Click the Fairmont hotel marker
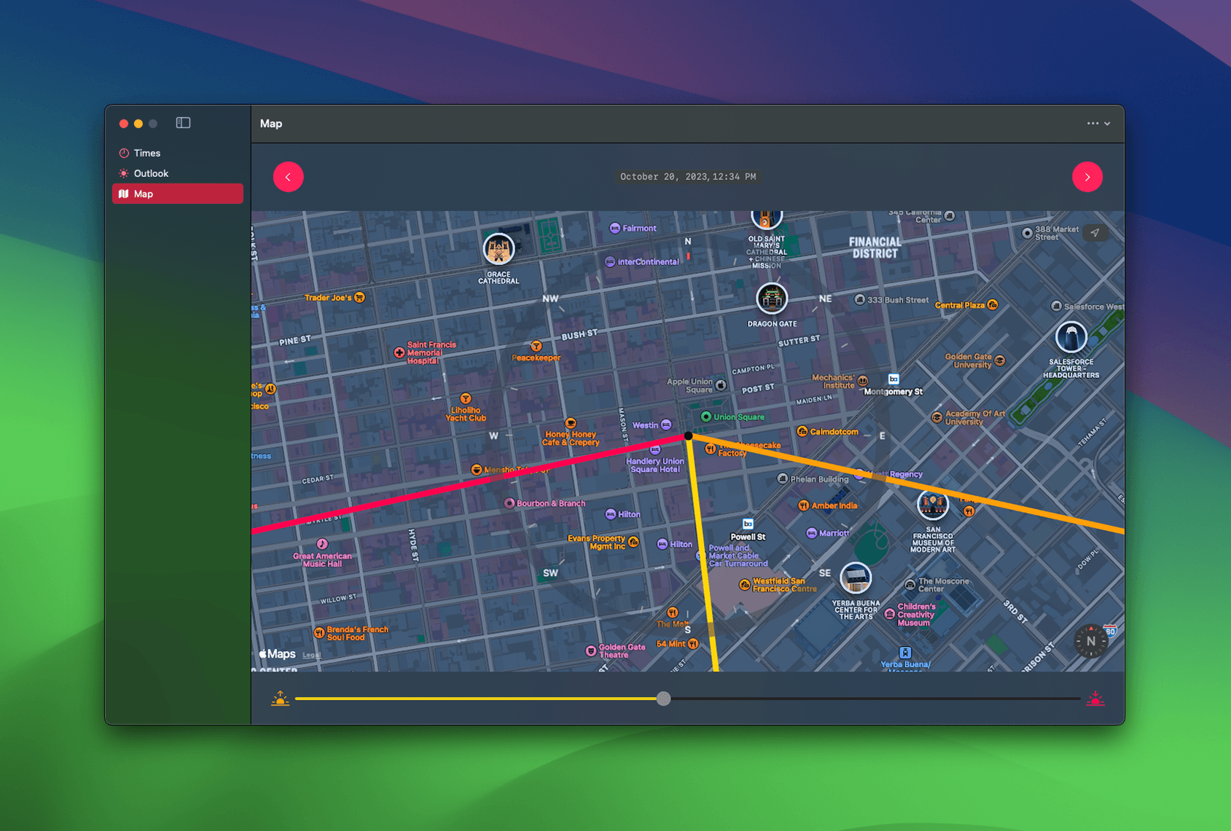The width and height of the screenshot is (1231, 831). (615, 228)
